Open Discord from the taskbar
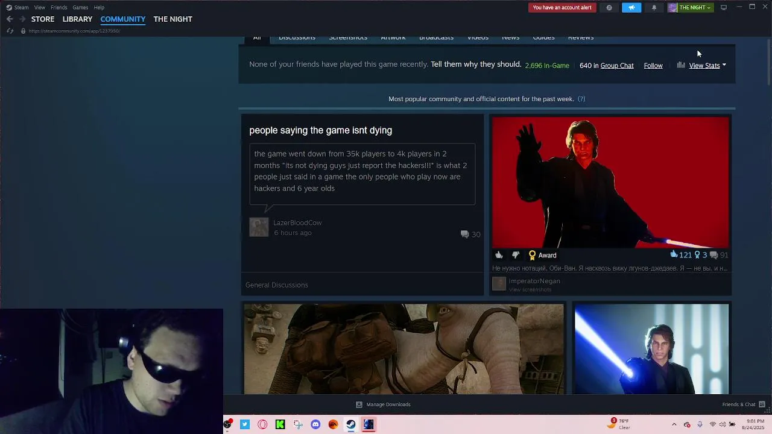The height and width of the screenshot is (434, 772). 315,424
